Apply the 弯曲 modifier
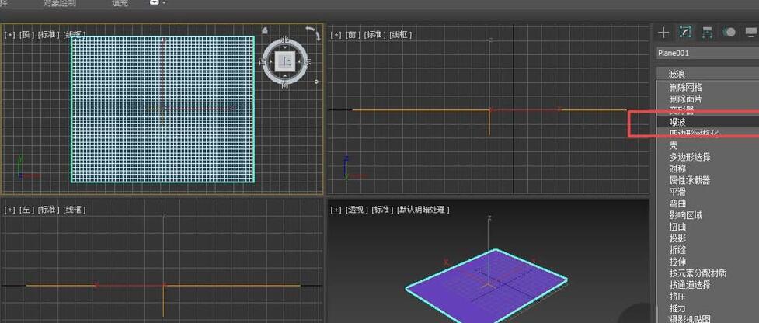 point(677,203)
